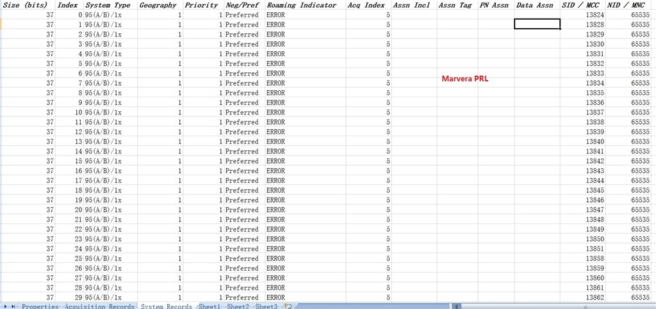656x309 pixels.
Task: Select Assn Incl cell in SID 13836 row
Action: coord(414,102)
